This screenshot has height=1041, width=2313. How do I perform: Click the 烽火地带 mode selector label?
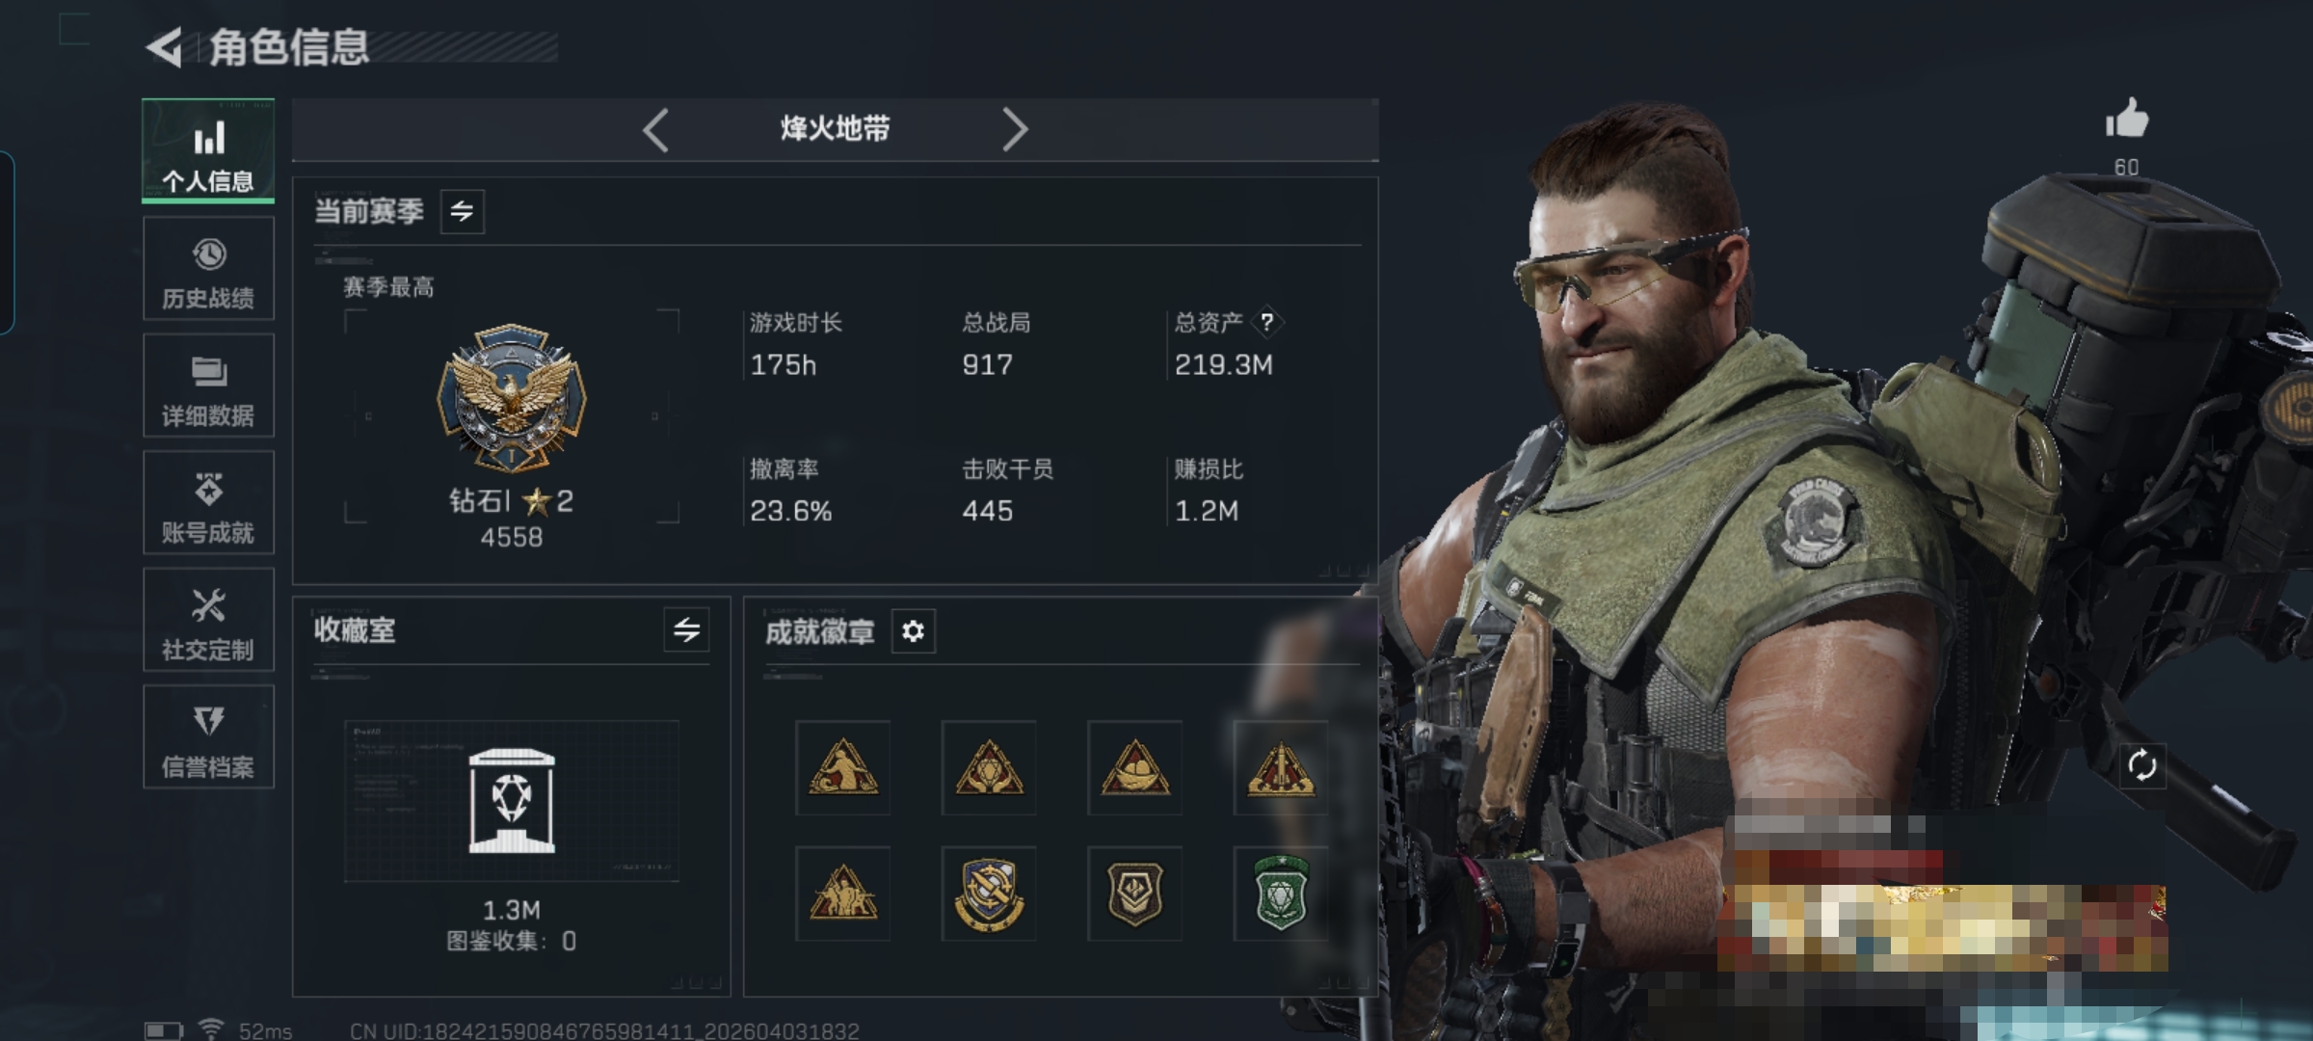[836, 129]
